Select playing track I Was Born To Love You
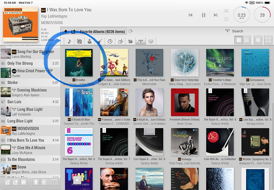 [30, 140]
